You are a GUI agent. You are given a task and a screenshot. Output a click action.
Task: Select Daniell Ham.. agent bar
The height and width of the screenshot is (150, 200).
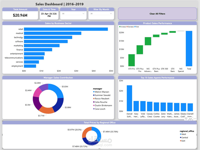(190, 107)
